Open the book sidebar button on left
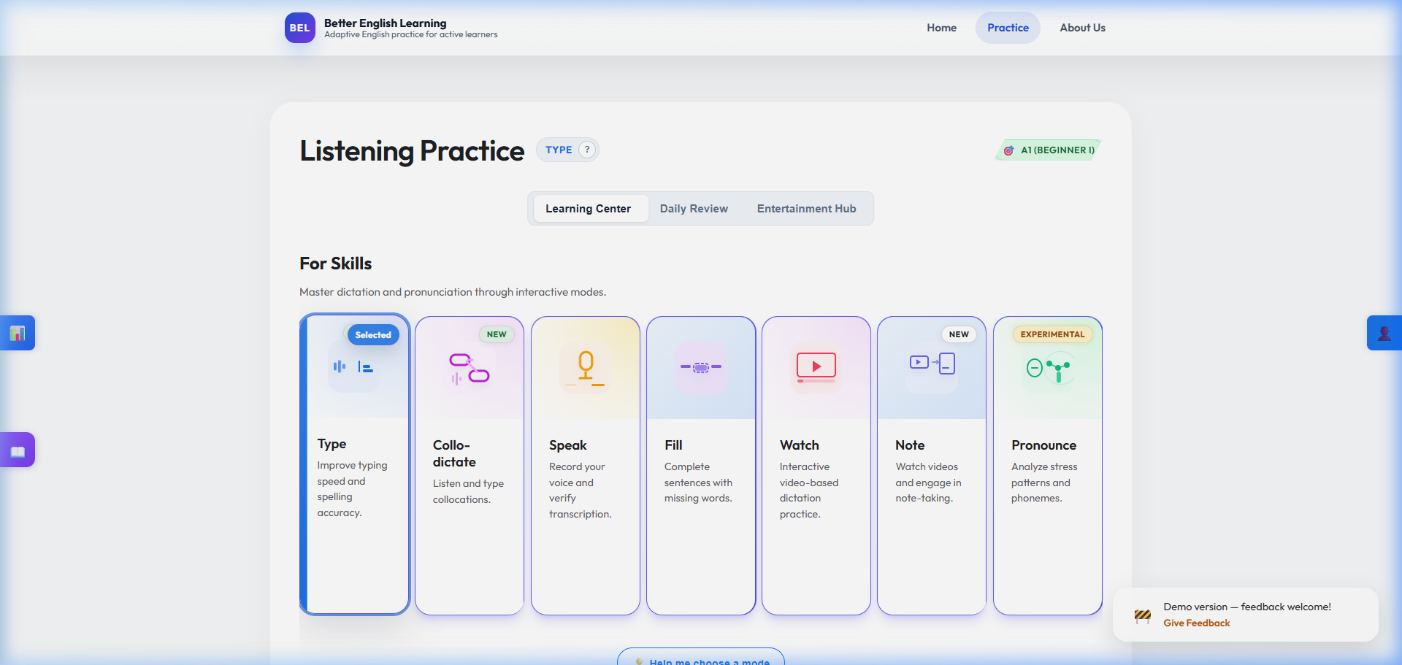Screen dimensions: 1402x665 (x=18, y=450)
